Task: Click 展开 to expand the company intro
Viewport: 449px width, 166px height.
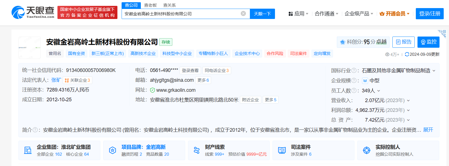Action: click(x=428, y=130)
